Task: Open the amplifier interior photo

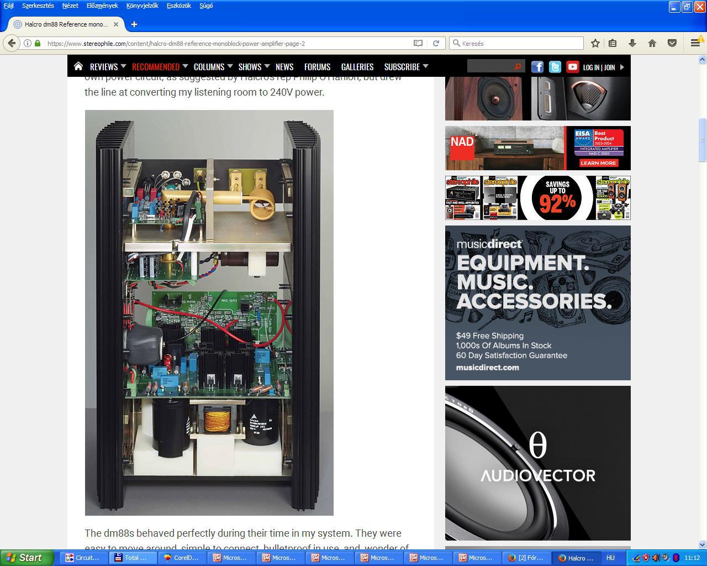Action: 209,313
